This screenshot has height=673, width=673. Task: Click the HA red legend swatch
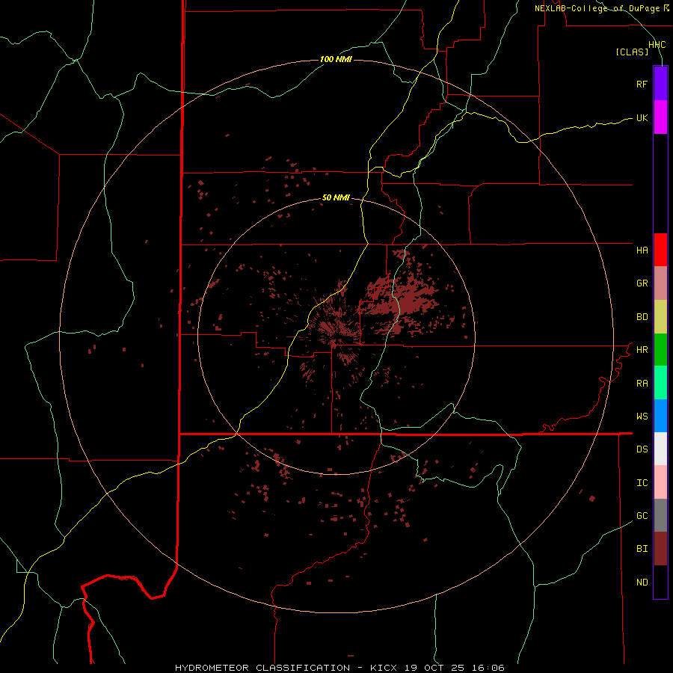(x=660, y=250)
